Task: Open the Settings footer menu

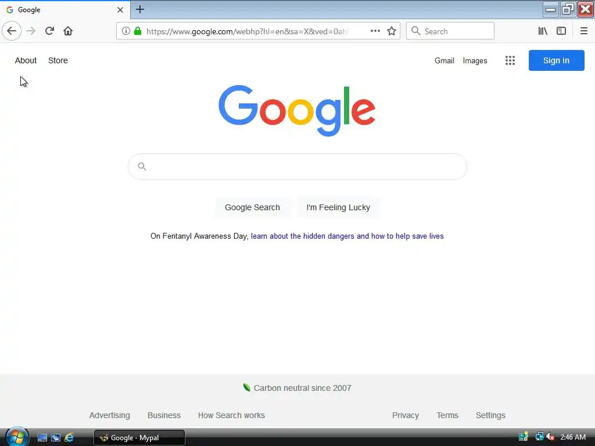Action: (x=490, y=415)
